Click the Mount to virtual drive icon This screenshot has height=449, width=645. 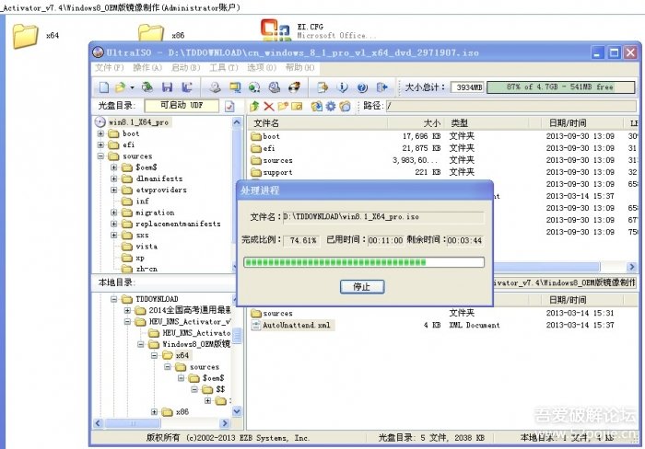pos(275,87)
